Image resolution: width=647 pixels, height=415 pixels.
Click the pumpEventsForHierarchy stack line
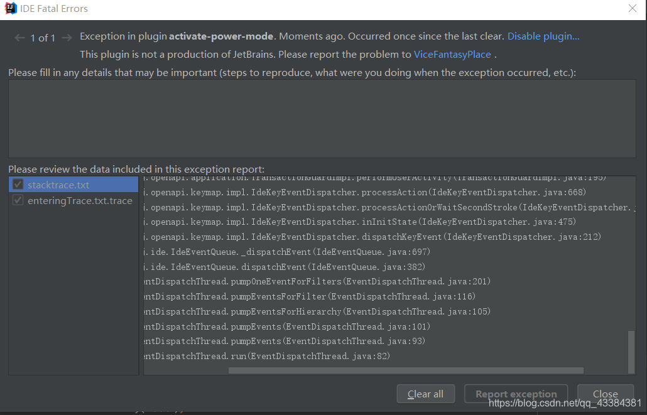[x=317, y=311]
